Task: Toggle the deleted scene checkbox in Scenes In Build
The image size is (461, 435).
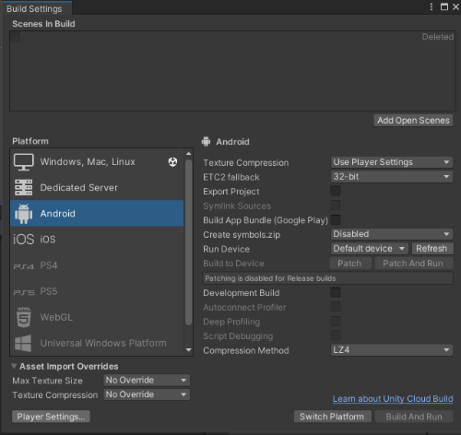Action: pyautogui.click(x=16, y=37)
